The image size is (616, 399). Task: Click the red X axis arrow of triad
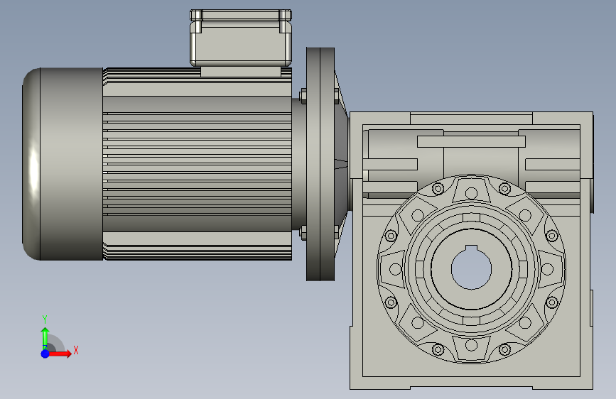coord(60,354)
